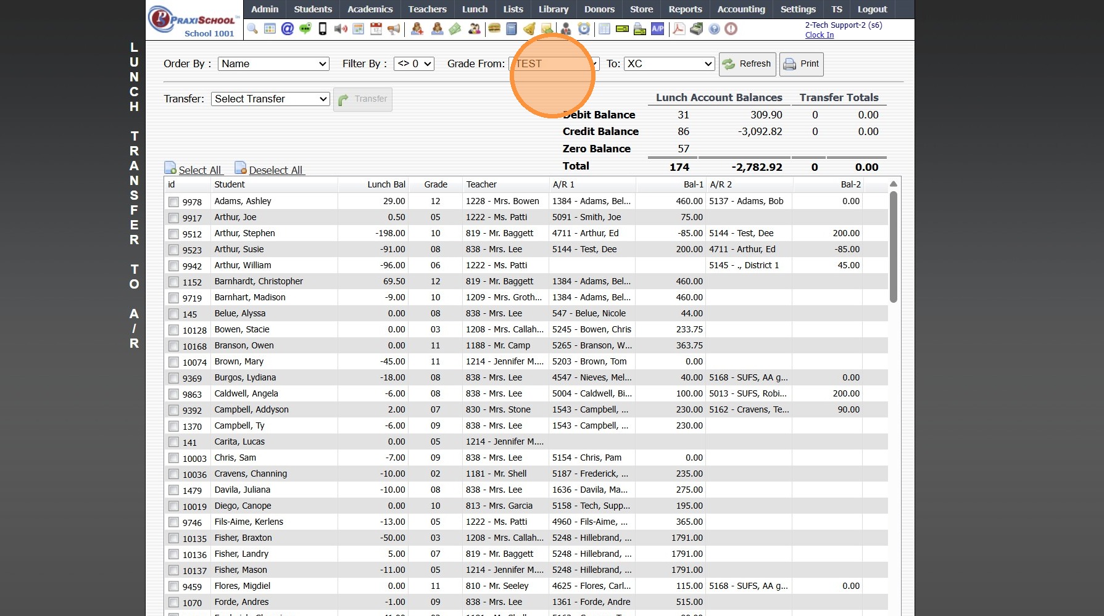
Task: Open the email @ icon
Action: [x=287, y=29]
